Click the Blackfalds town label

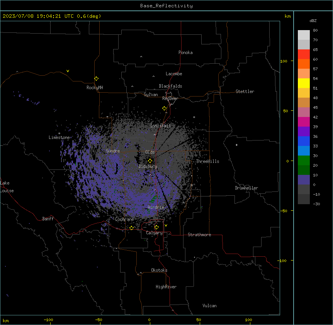(x=170, y=86)
